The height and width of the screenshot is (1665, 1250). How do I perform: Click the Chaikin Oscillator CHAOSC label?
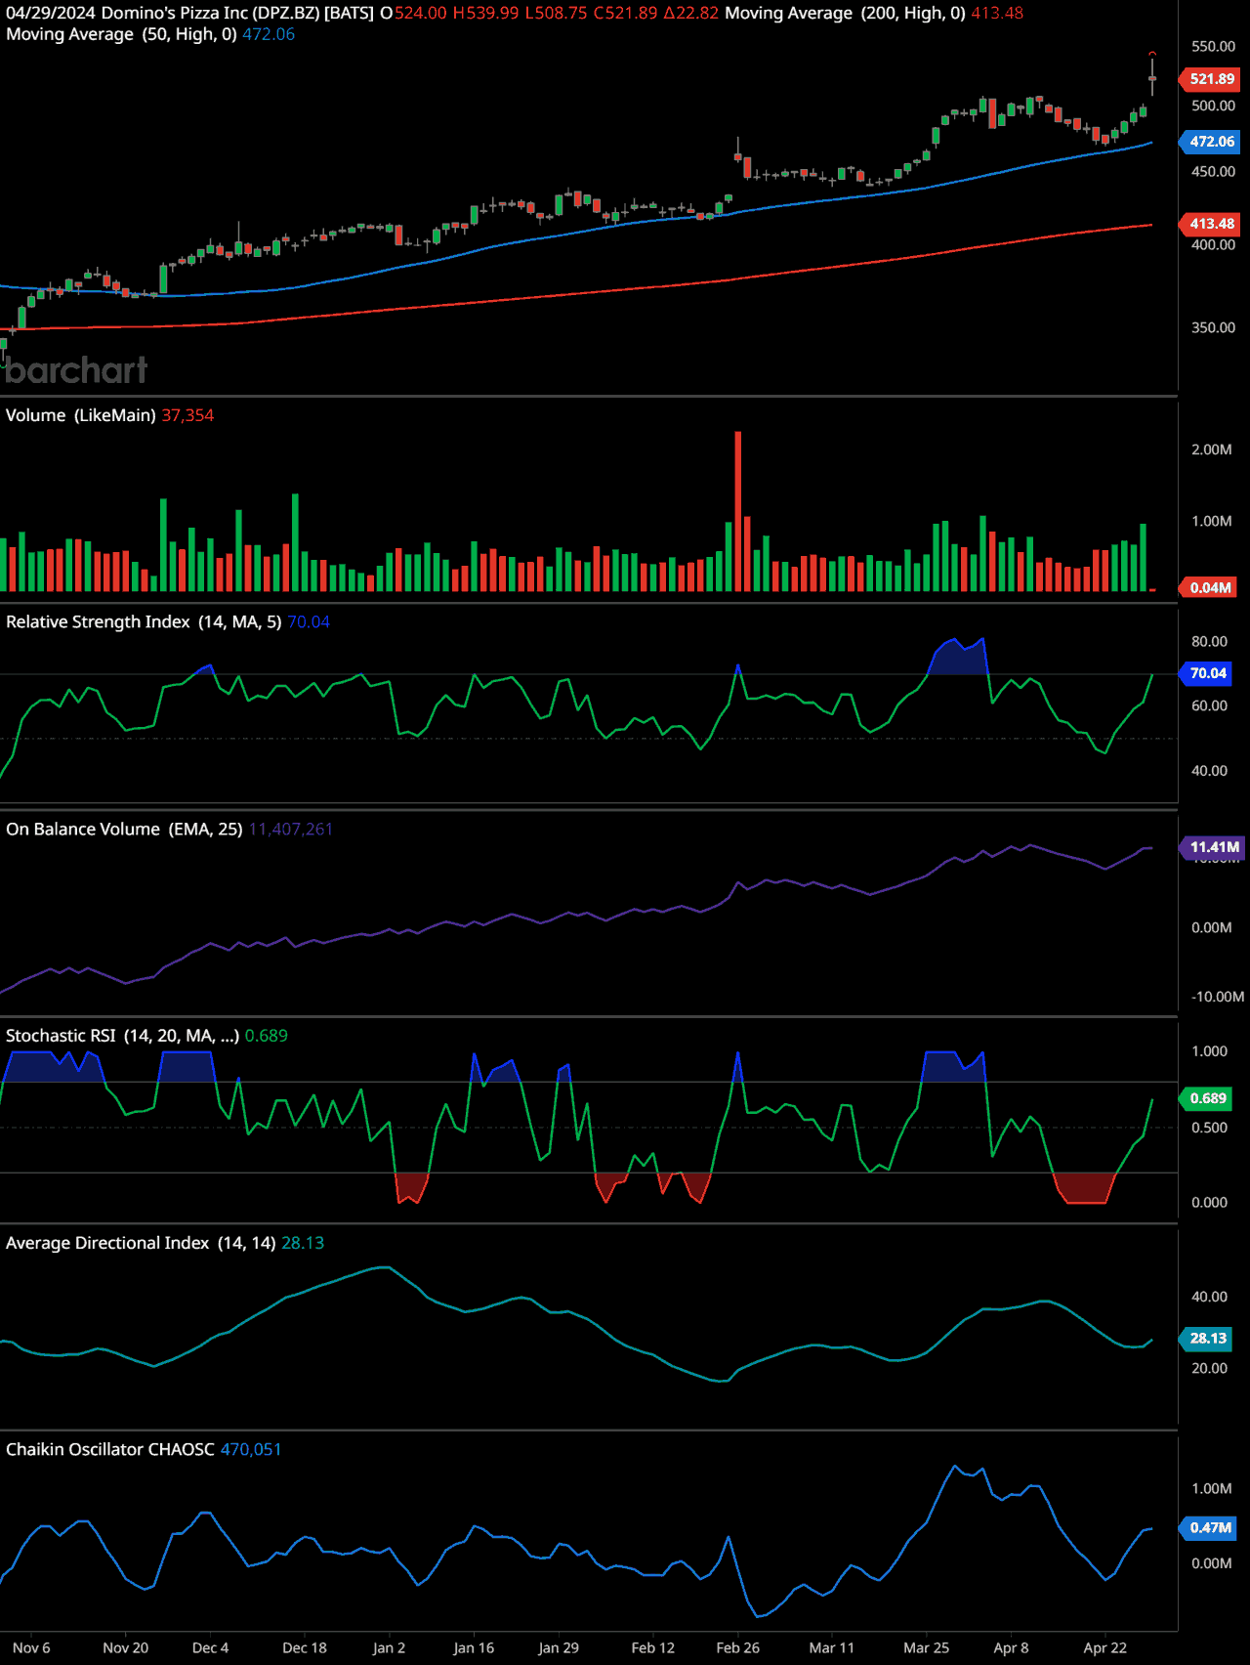click(110, 1450)
